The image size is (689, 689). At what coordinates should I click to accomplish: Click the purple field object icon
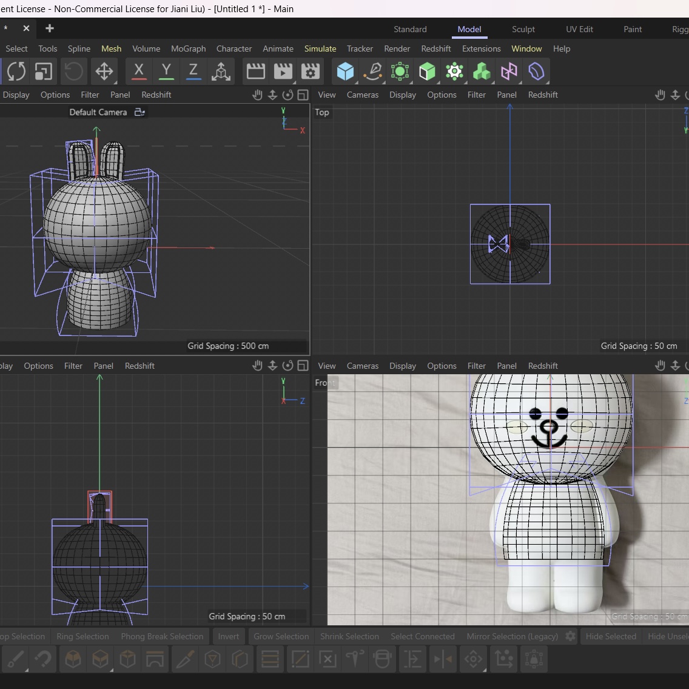pyautogui.click(x=536, y=71)
